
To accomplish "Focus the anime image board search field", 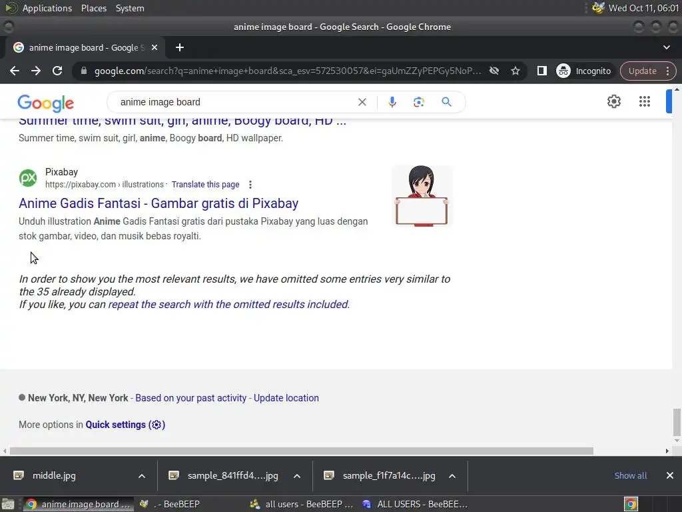I will pos(235,102).
